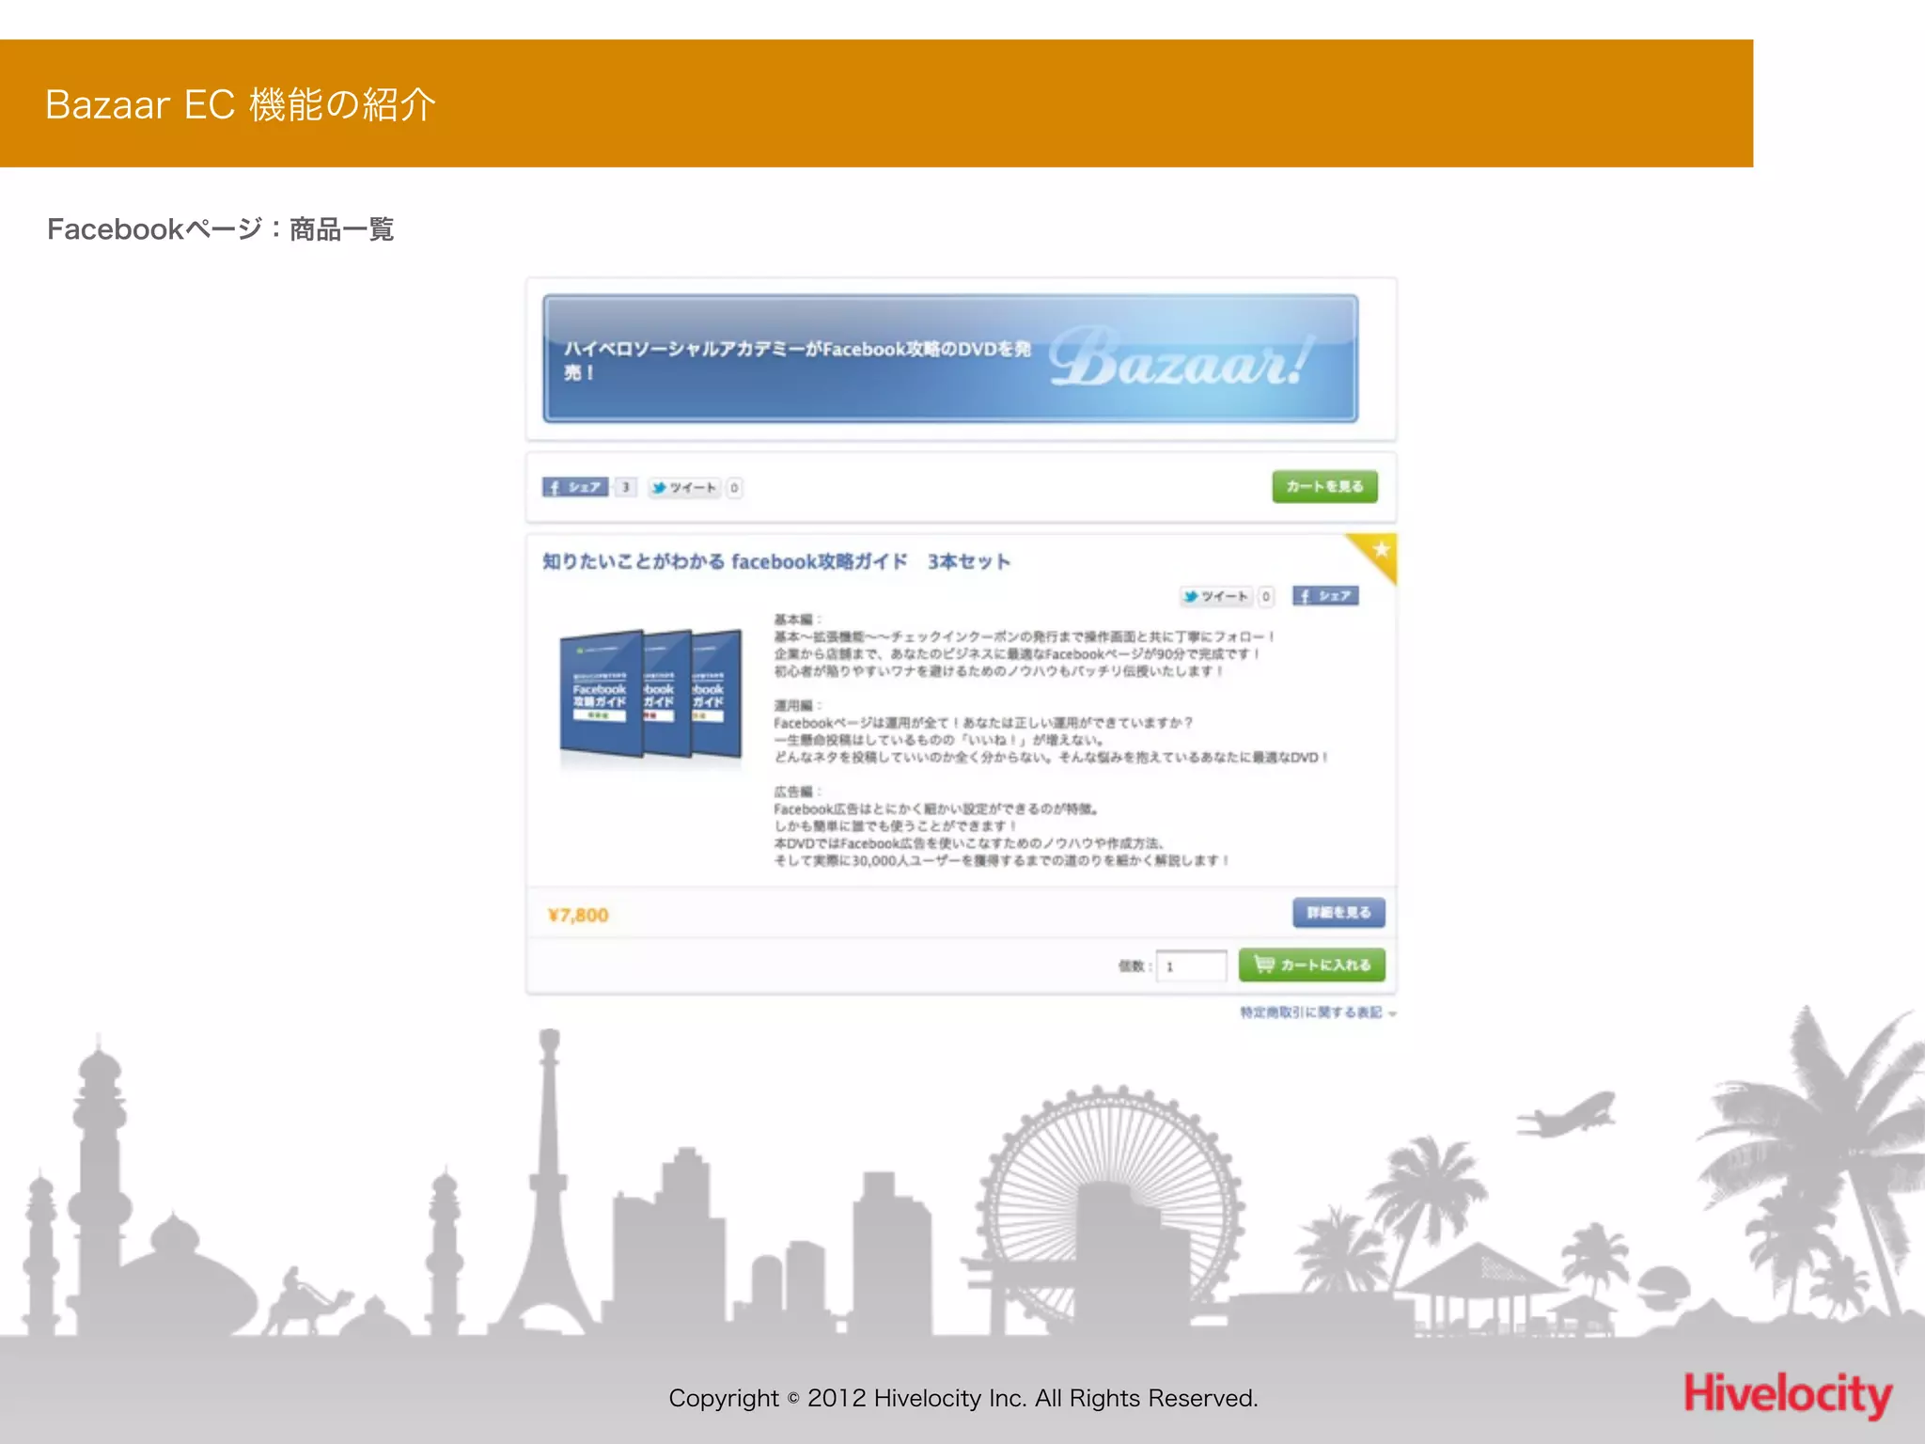The height and width of the screenshot is (1444, 1925).
Task: Click the yellow star featured ribbon
Action: (1376, 553)
